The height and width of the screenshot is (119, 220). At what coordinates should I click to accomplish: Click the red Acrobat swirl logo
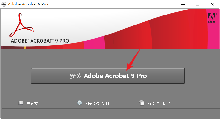pos(22,25)
